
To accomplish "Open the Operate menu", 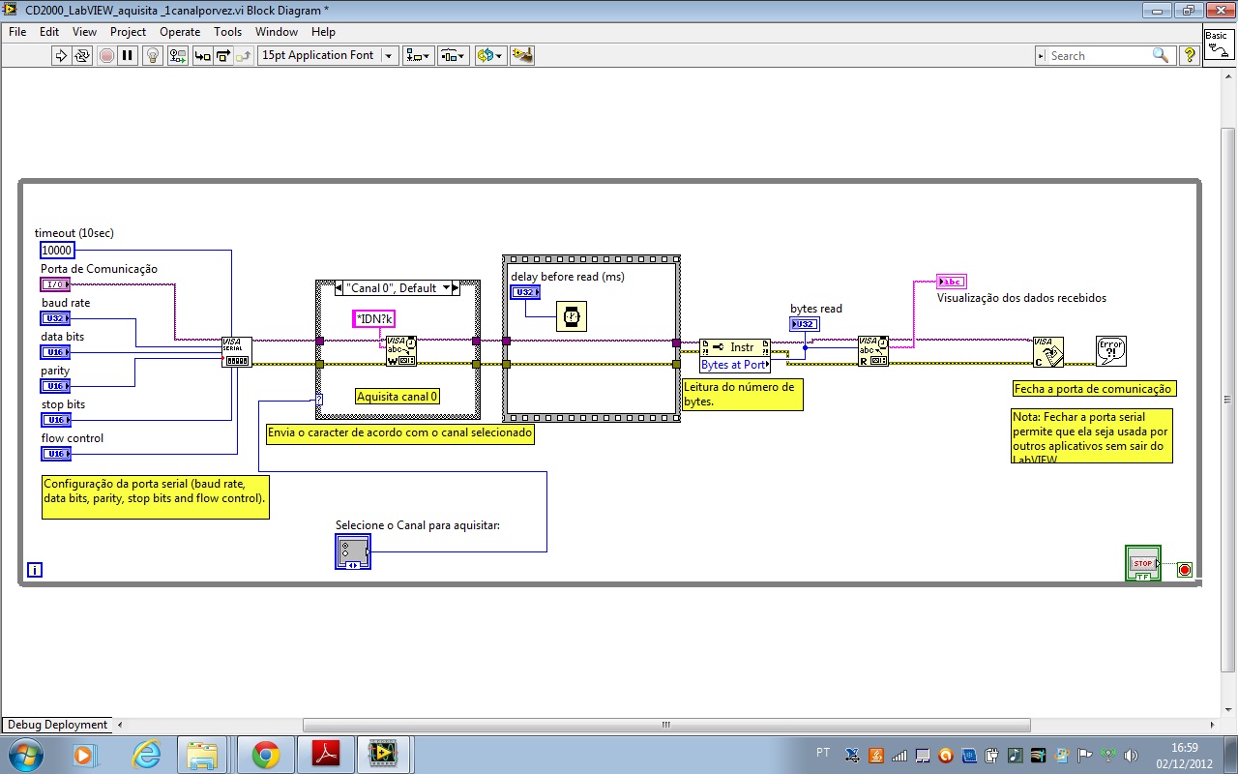I will point(180,32).
